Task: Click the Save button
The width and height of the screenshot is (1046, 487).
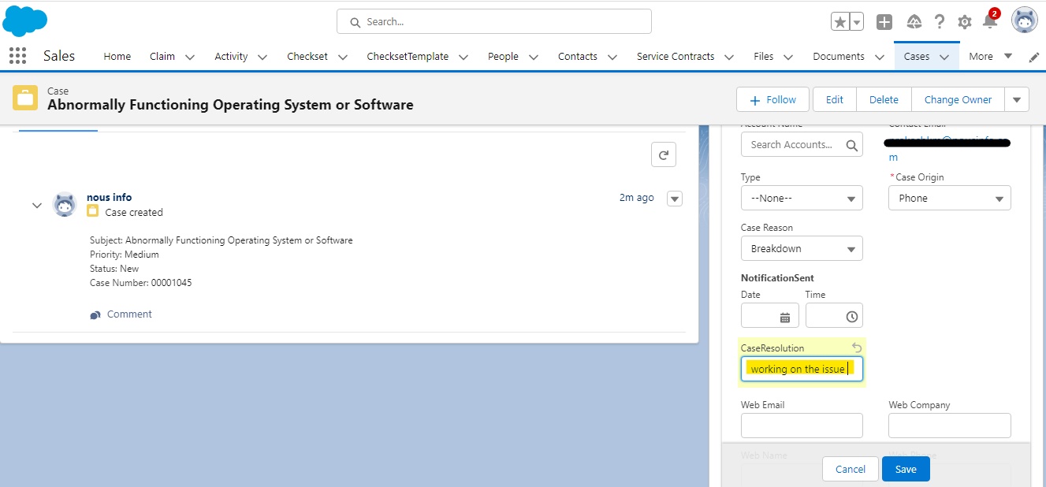Action: (x=906, y=469)
